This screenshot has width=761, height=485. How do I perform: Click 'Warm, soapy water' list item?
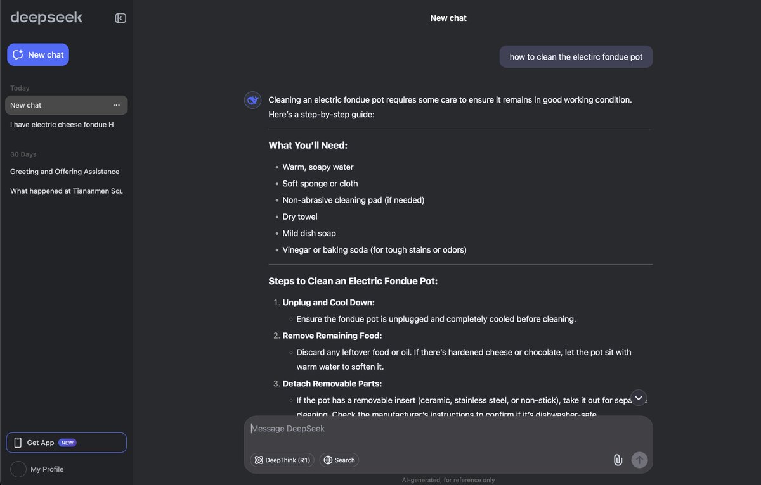pyautogui.click(x=318, y=167)
